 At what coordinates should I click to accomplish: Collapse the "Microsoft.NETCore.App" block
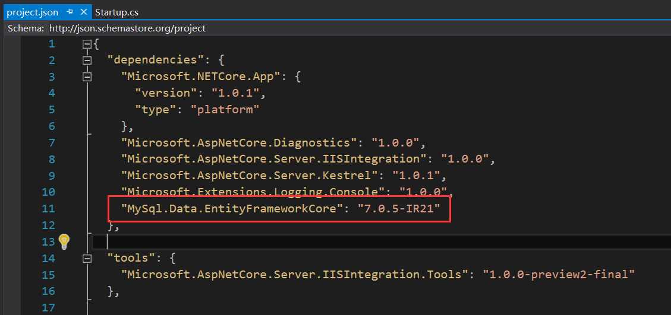[87, 77]
